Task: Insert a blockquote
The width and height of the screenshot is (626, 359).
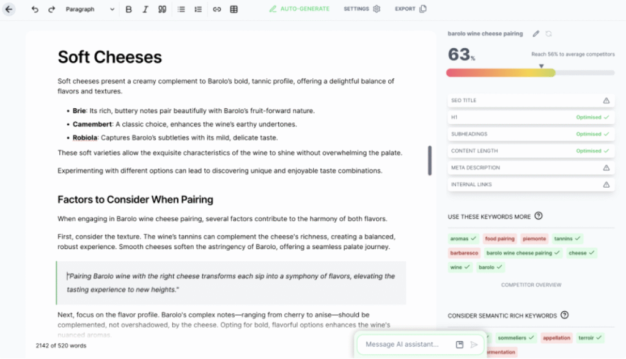Action: (x=161, y=9)
